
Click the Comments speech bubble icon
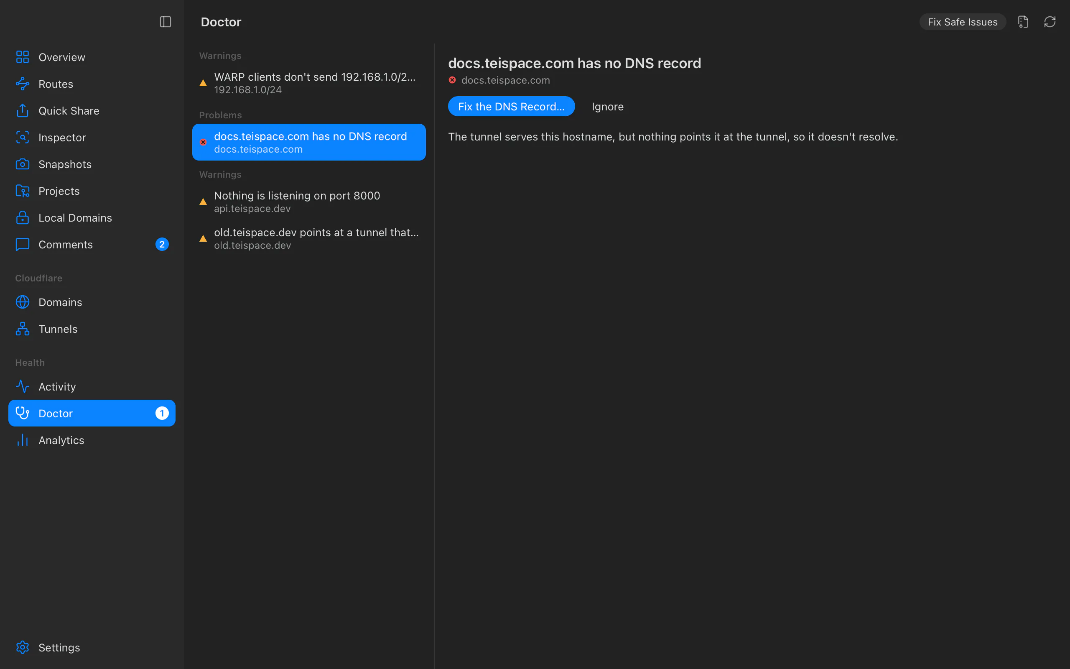[23, 244]
